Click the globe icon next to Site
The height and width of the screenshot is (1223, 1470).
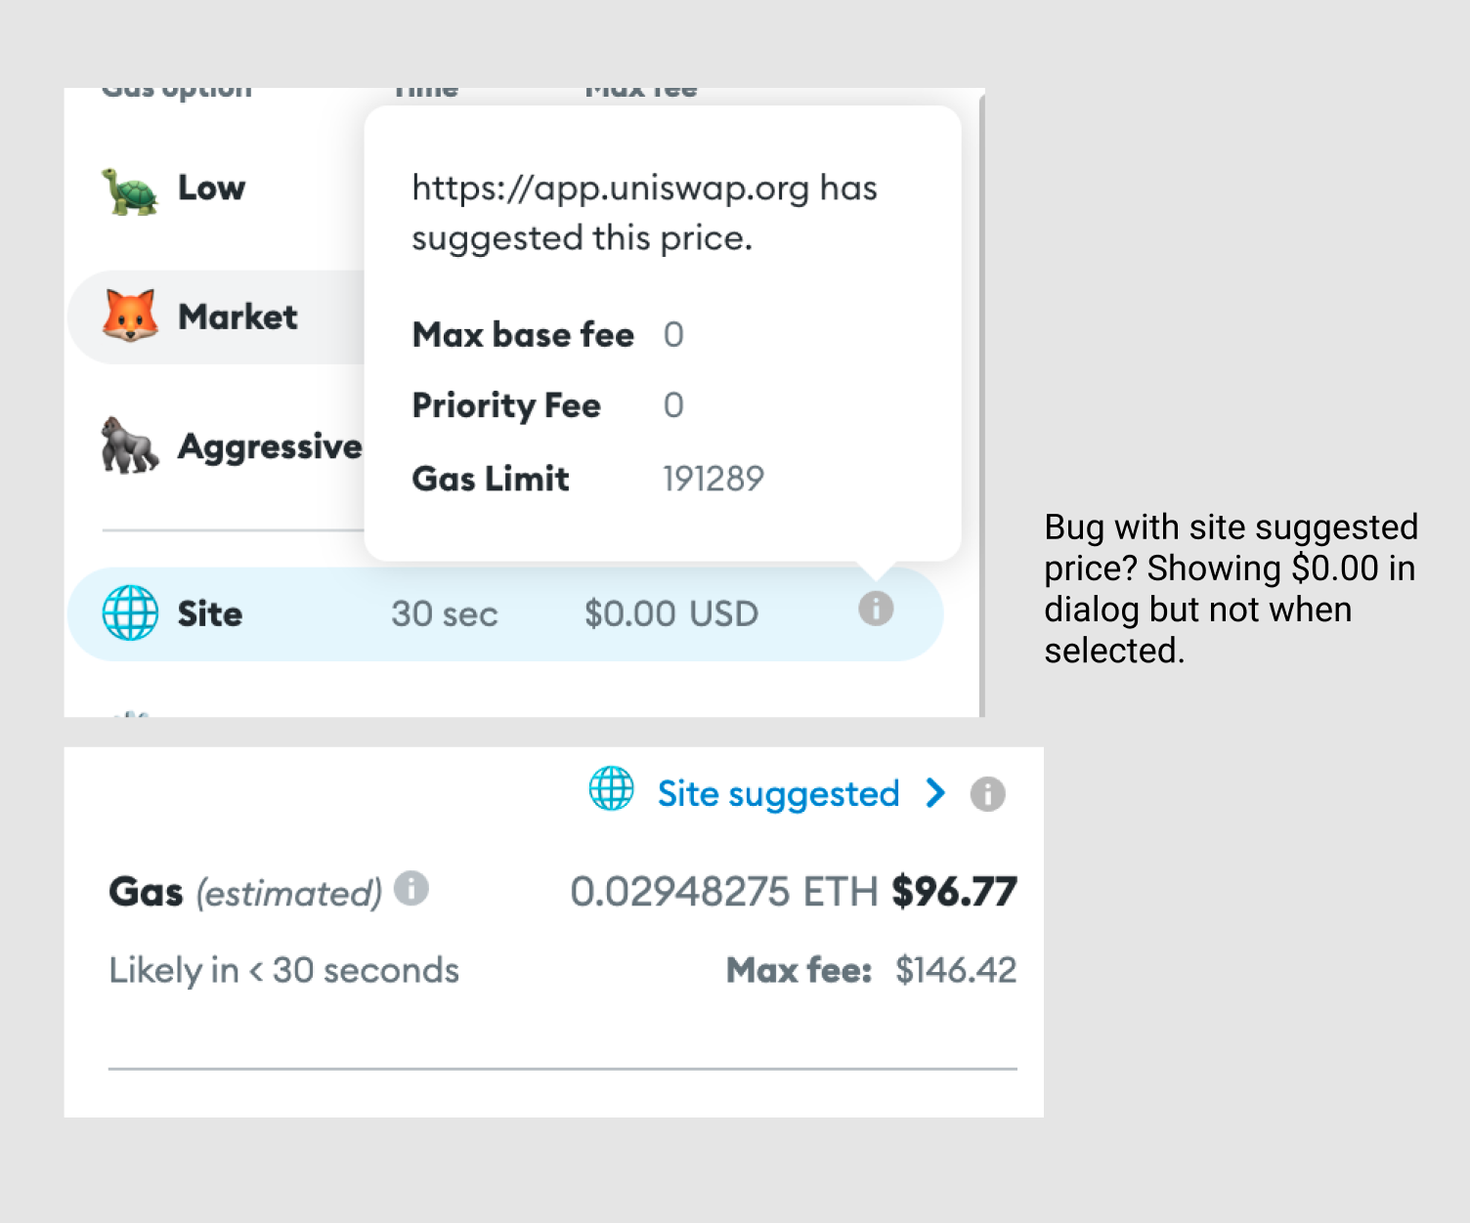(x=130, y=612)
